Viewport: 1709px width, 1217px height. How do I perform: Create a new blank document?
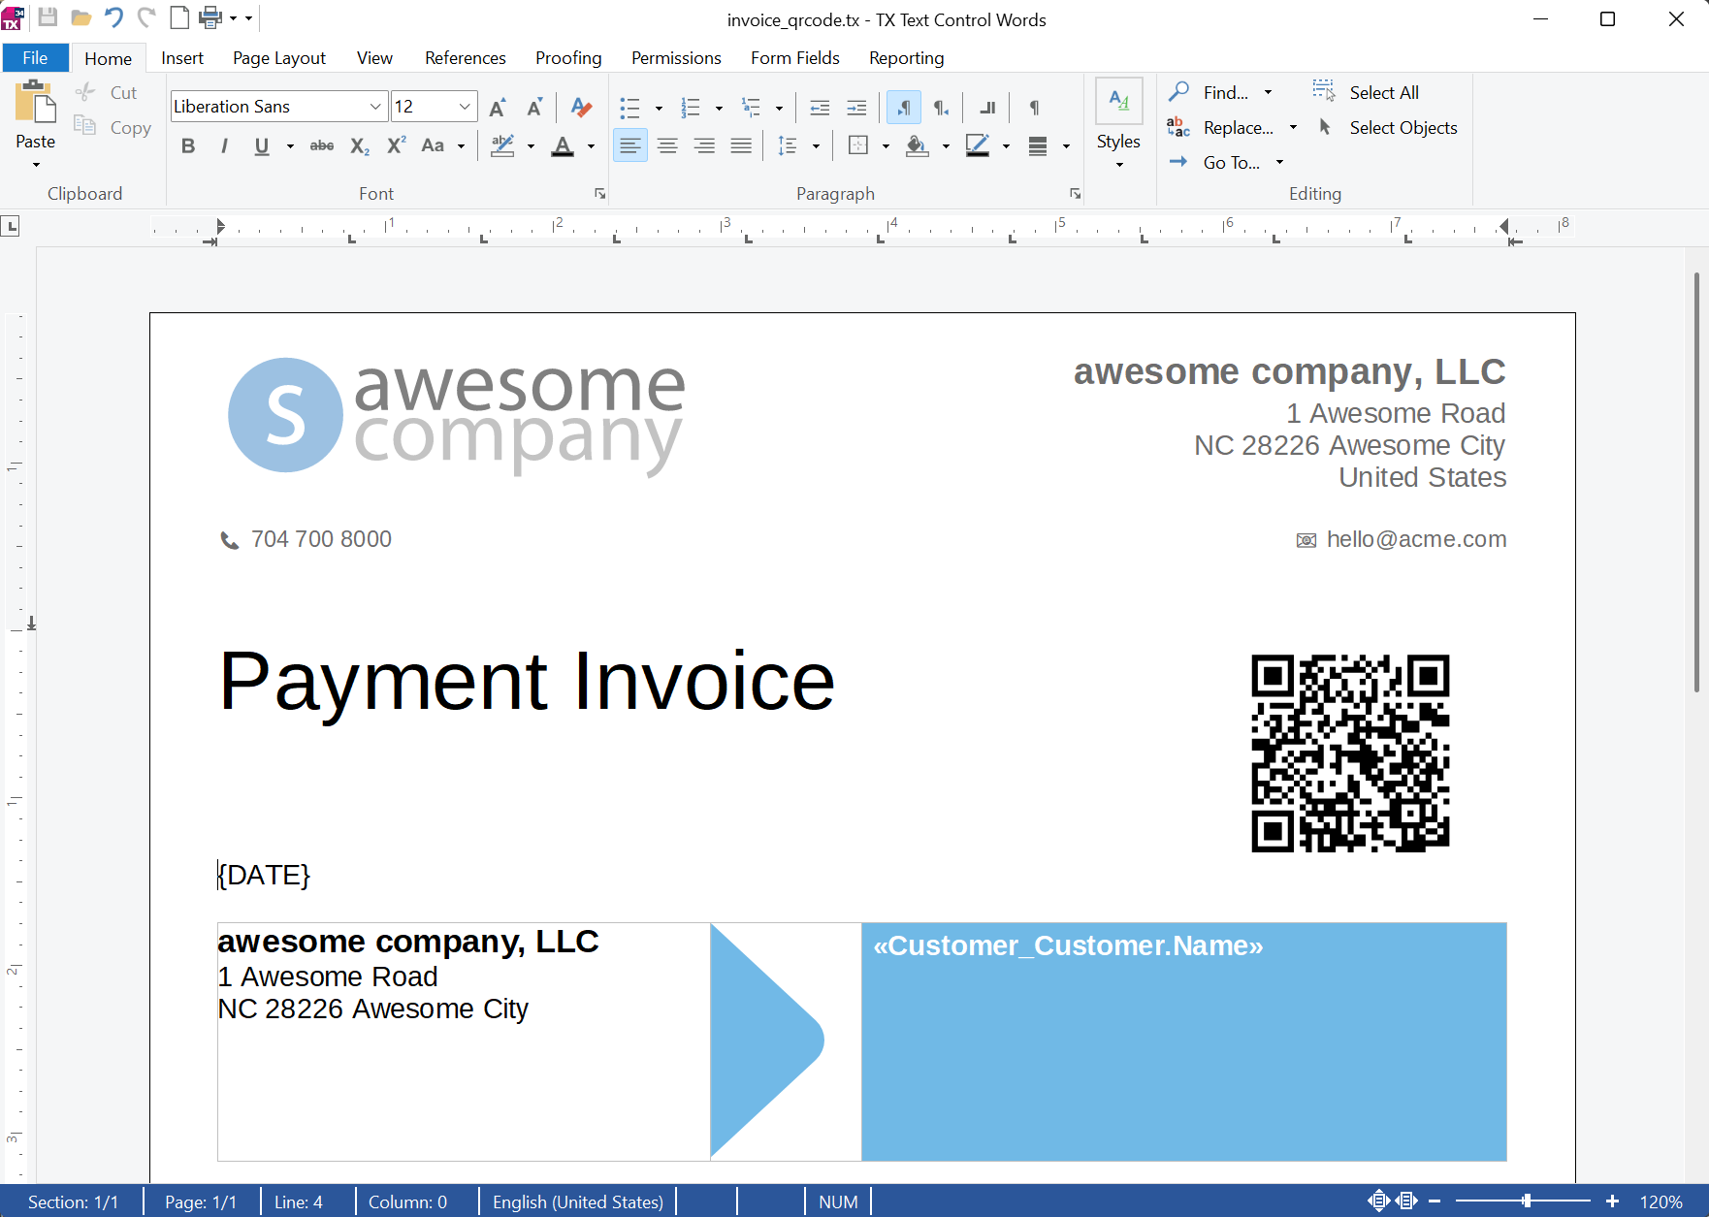(179, 17)
